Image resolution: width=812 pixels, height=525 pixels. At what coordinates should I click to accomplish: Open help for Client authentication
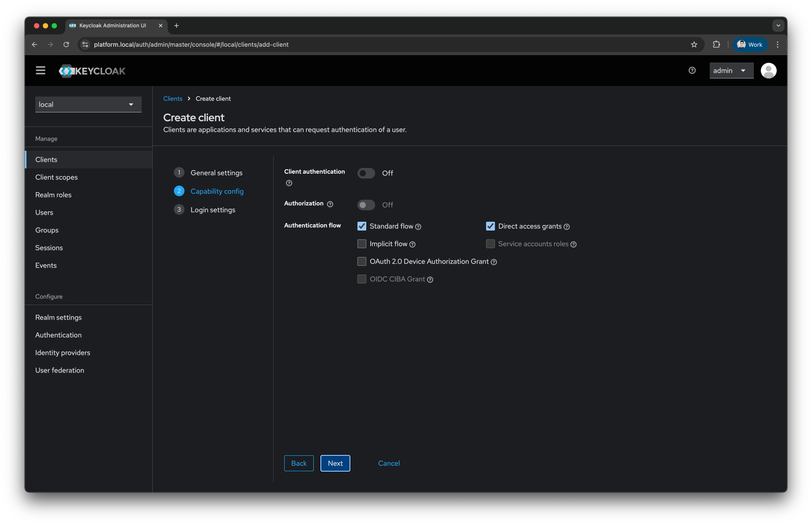(289, 183)
